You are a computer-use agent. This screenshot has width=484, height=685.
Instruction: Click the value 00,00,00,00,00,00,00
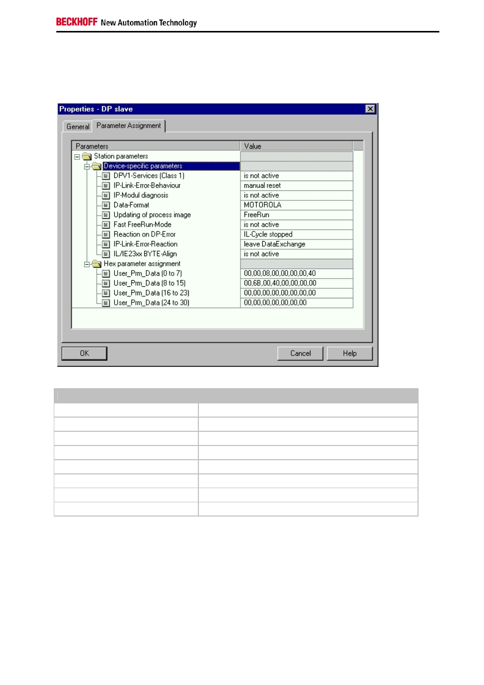(x=296, y=303)
